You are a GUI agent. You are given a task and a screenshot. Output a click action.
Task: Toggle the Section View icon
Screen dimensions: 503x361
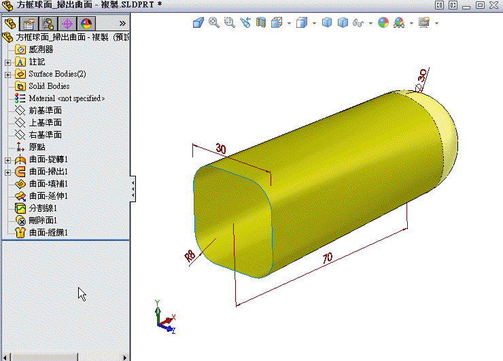(261, 22)
